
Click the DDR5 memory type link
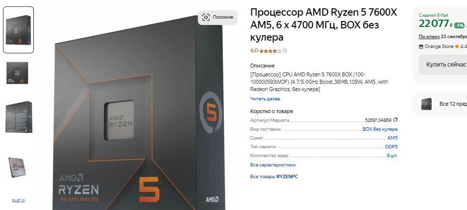[391, 147]
